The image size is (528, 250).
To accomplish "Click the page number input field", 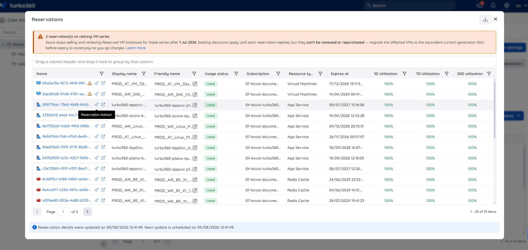I will point(63,212).
